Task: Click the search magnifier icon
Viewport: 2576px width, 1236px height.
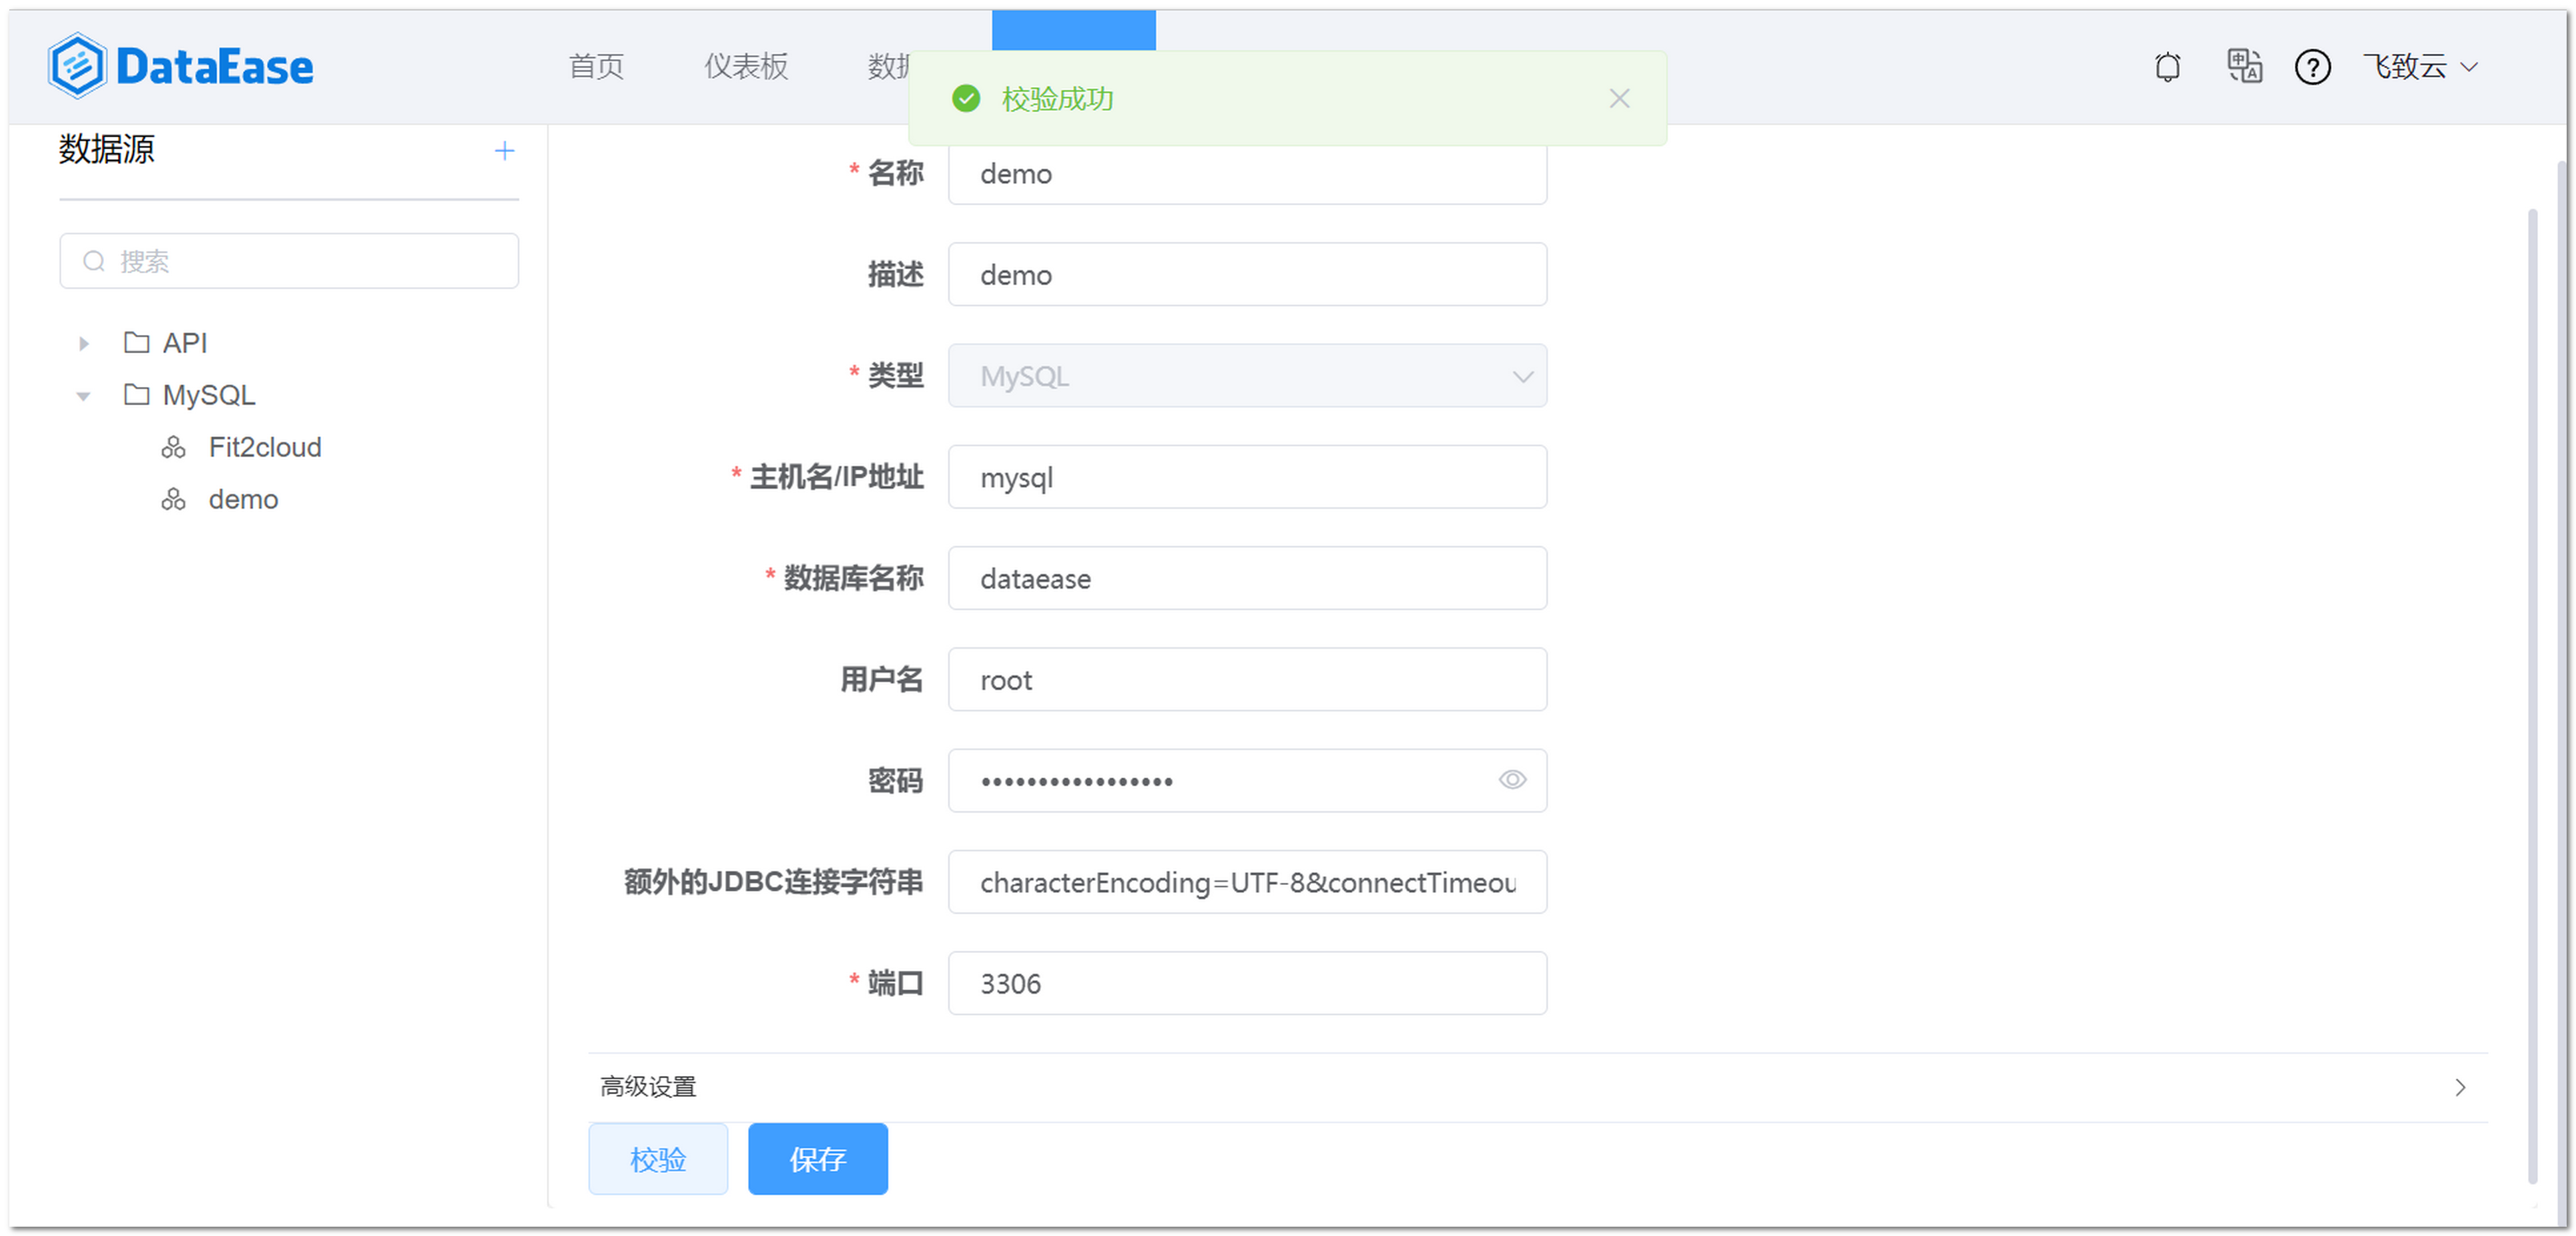Action: (94, 261)
